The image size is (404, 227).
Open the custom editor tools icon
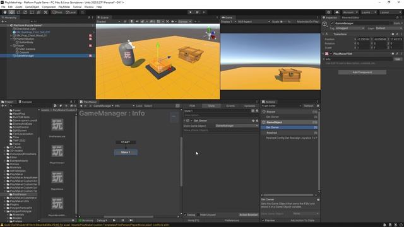click(45, 12)
